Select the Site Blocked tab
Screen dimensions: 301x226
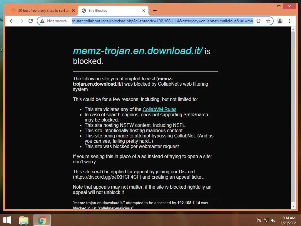[x=113, y=11]
